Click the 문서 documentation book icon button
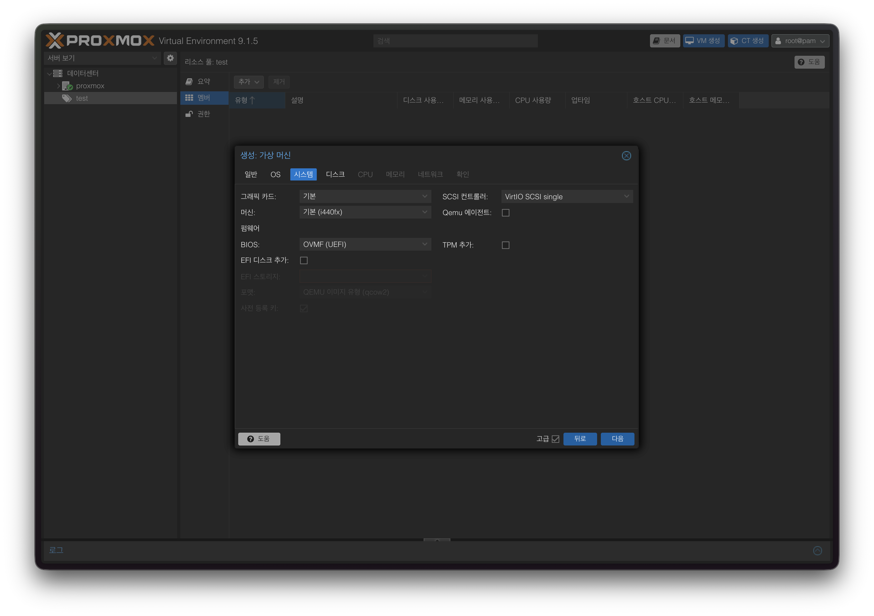Viewport: 874px width, 616px height. pyautogui.click(x=665, y=41)
